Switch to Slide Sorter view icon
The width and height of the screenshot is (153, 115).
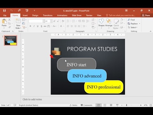(105, 105)
